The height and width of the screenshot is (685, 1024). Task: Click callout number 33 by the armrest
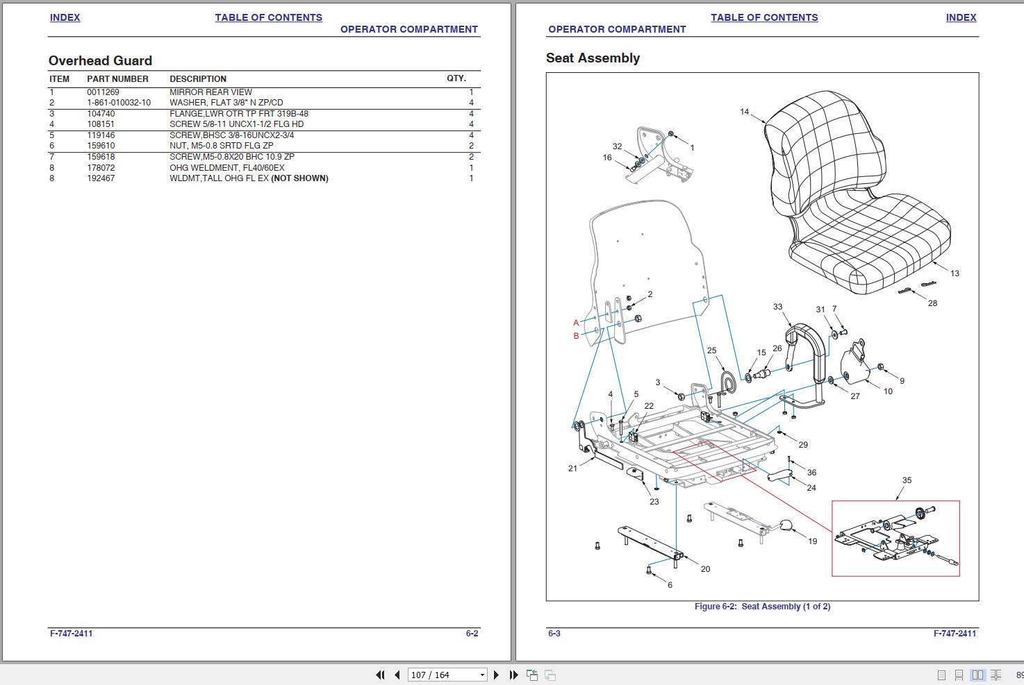coord(777,307)
